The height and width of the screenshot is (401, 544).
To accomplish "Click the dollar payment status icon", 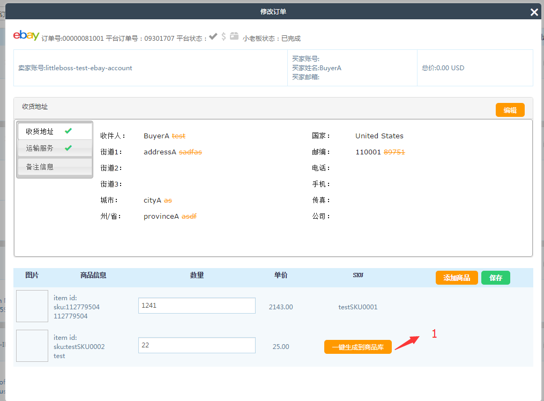I will (x=223, y=36).
